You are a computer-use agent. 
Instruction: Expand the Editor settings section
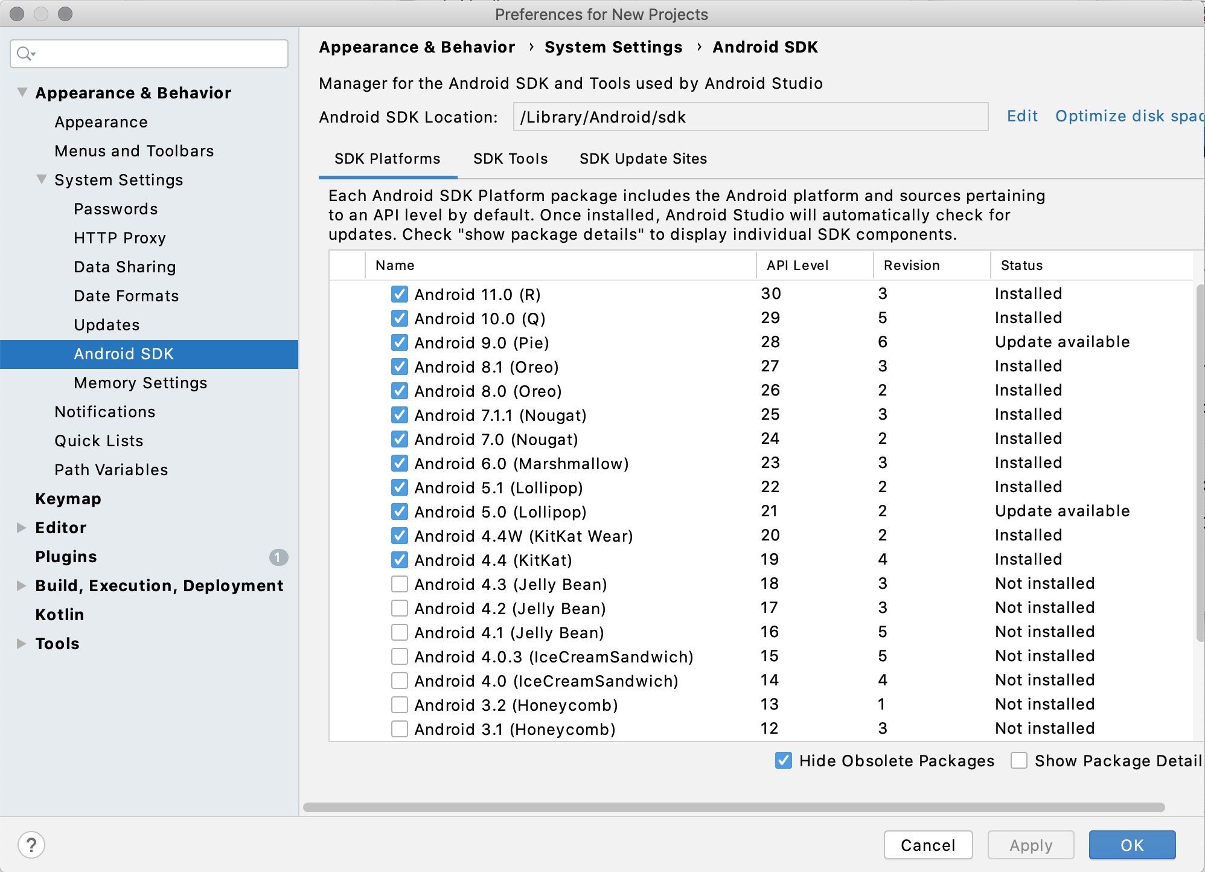tap(21, 528)
